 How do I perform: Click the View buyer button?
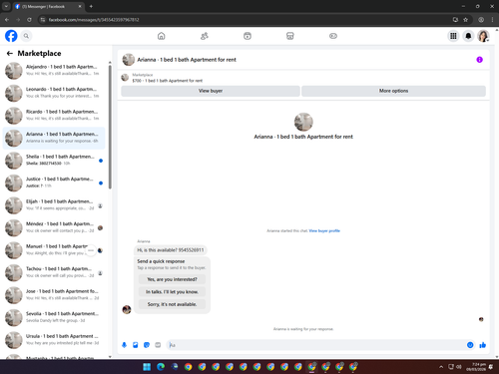pos(211,91)
